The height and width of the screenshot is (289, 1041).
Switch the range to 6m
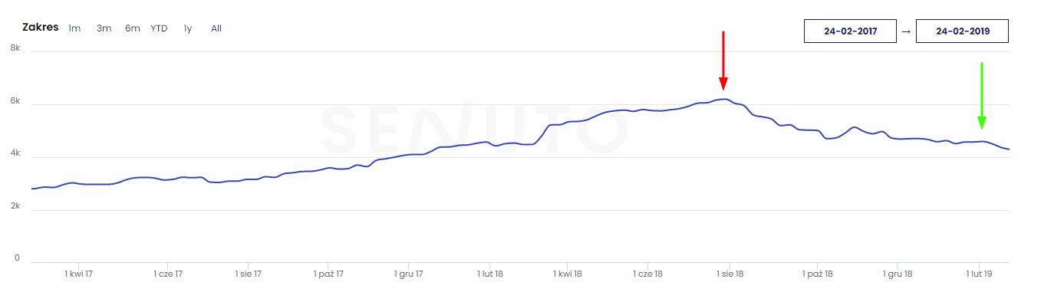tap(133, 28)
